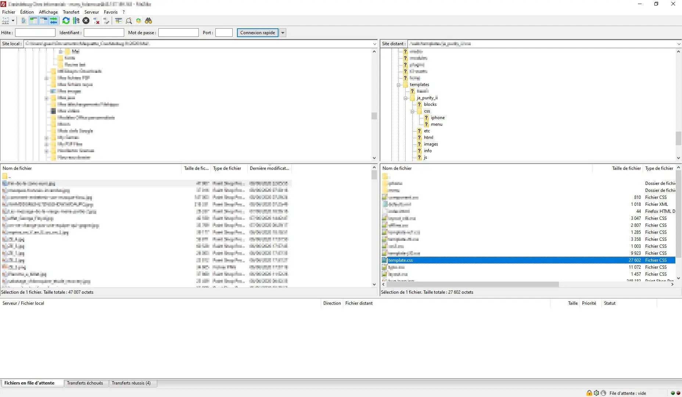The height and width of the screenshot is (397, 682).
Task: Open Serveur menu
Action: (x=91, y=12)
